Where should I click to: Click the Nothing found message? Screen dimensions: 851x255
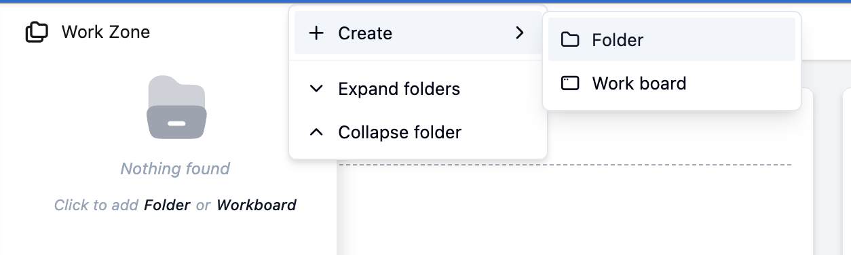[x=175, y=169]
